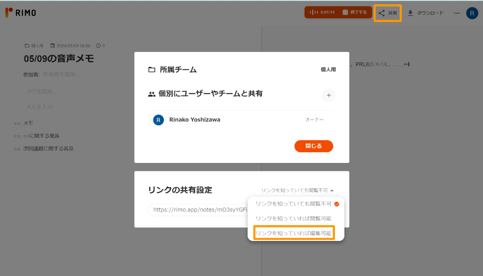Select 'リンクを知っていても閲覧不可' option
The width and height of the screenshot is (483, 276).
(293, 204)
